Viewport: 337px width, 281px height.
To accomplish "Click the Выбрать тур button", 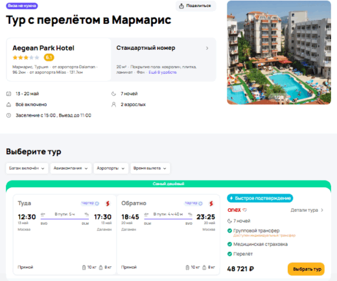I will (306, 269).
